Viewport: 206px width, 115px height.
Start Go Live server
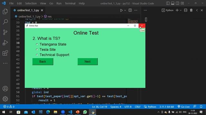coord(183,107)
